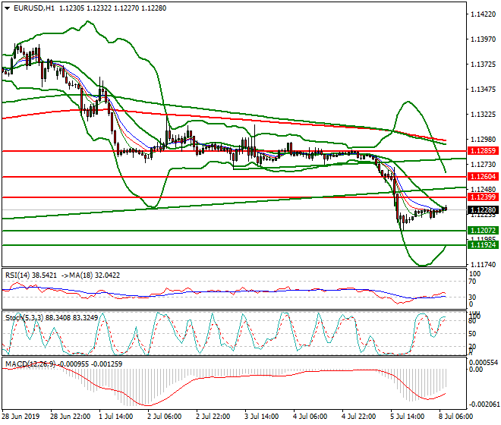Click the 3 Jul 14:00 time axis label
Screen dimensions: 501x425
click(x=262, y=417)
